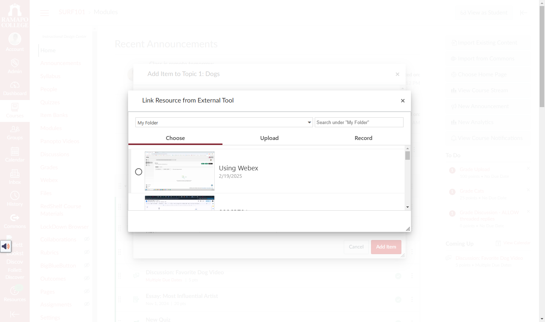Click New Analytics button
545x322 pixels.
tap(488, 122)
